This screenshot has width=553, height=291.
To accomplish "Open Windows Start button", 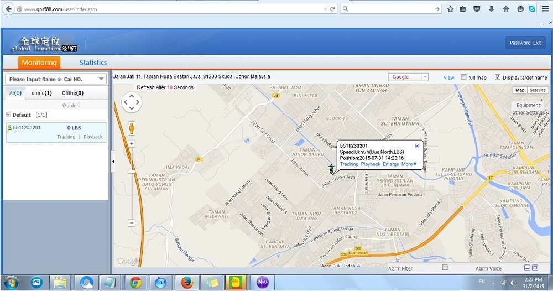I will (11, 283).
